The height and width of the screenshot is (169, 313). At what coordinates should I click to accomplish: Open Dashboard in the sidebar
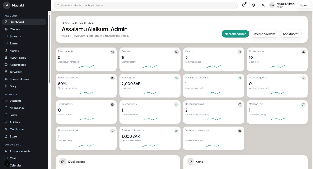pyautogui.click(x=24, y=22)
